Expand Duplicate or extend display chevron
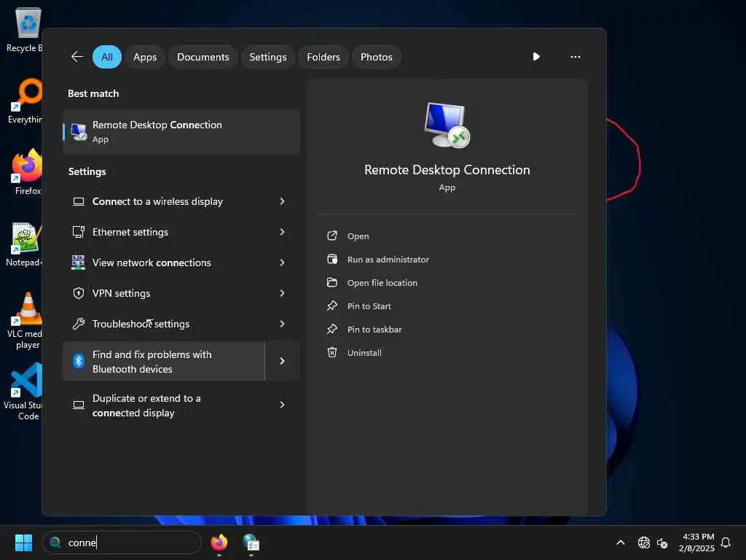The height and width of the screenshot is (560, 746). (282, 405)
